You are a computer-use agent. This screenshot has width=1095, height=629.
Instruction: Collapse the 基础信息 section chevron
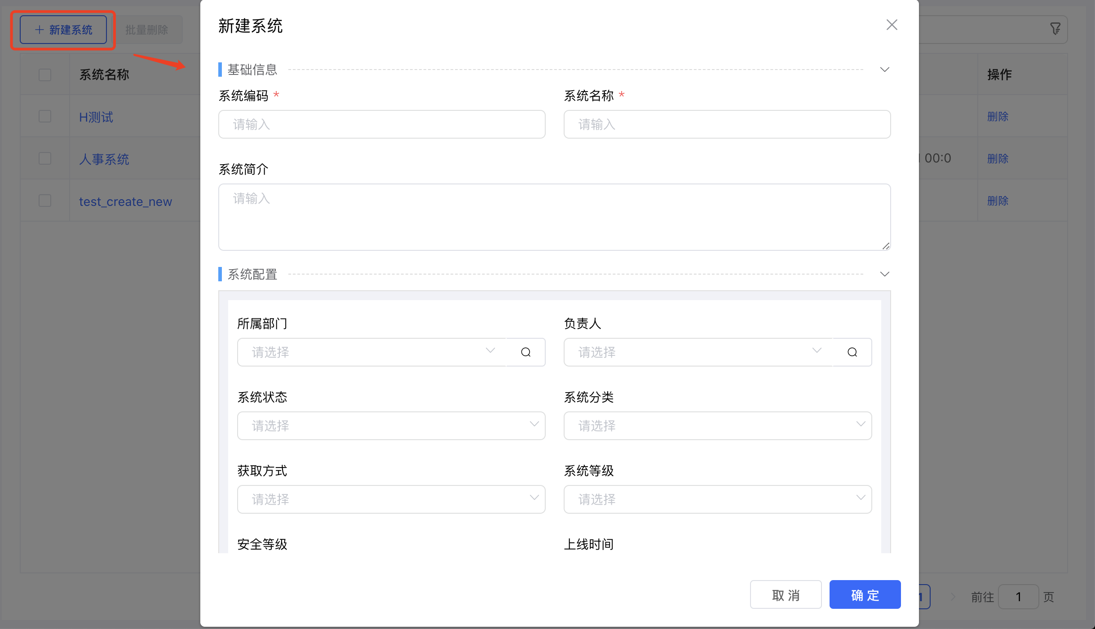pos(884,69)
